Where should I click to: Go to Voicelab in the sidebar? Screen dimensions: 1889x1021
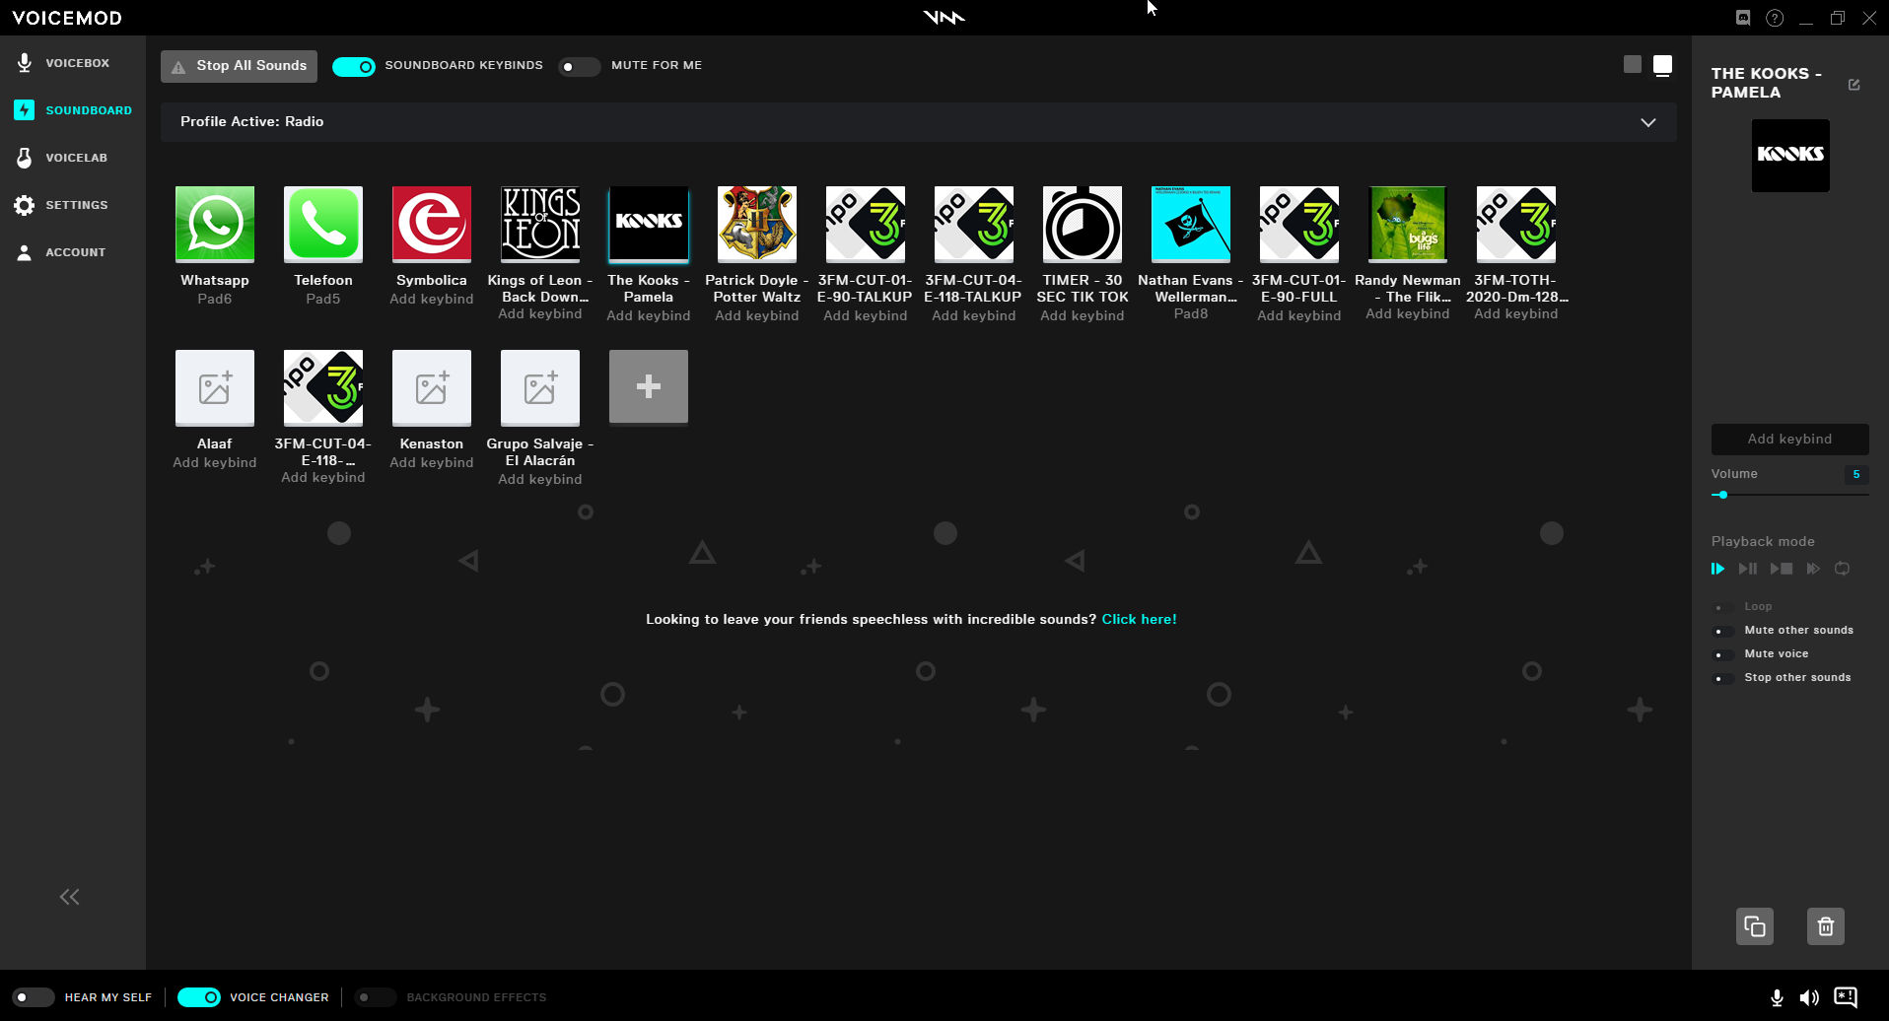coord(76,158)
